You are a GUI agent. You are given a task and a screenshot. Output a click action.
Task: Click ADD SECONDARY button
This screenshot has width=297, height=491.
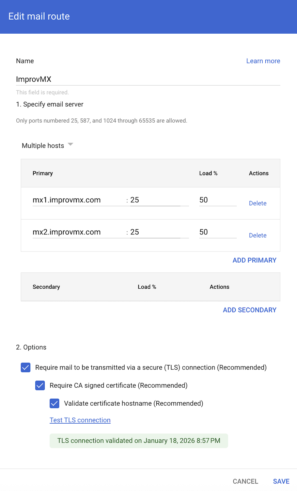pyautogui.click(x=249, y=310)
